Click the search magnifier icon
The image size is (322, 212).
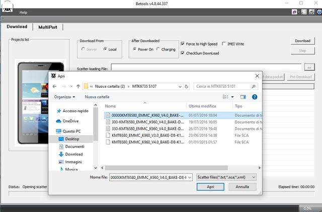(254, 86)
